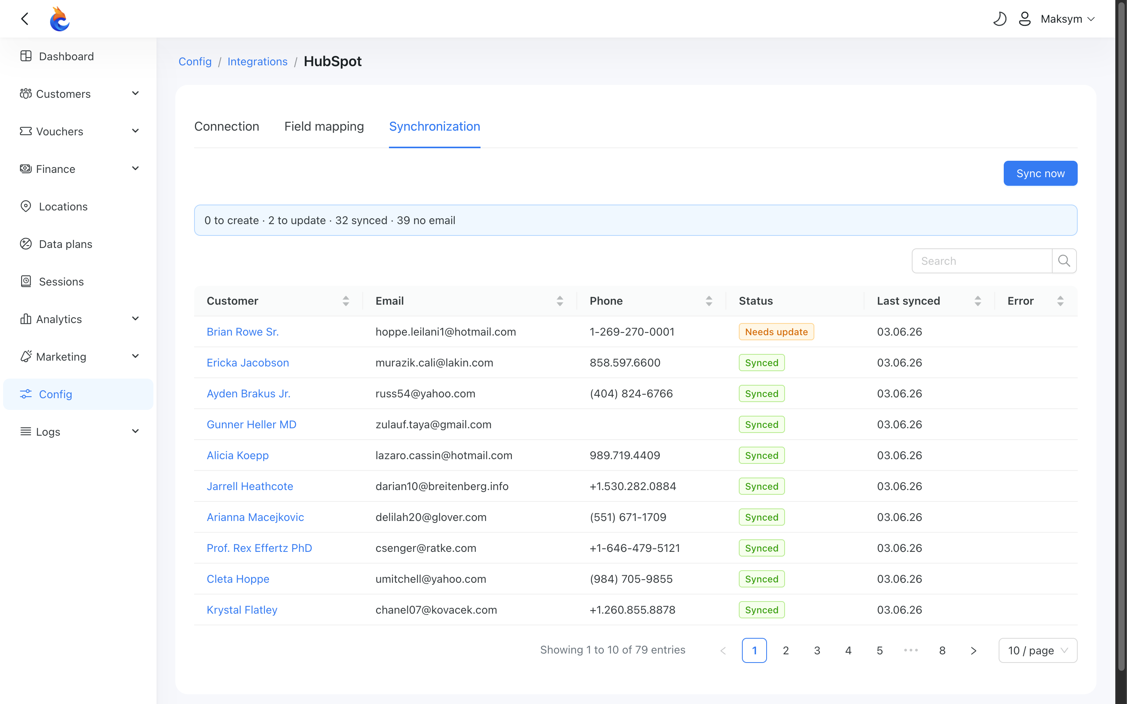Click the Finance money icon
This screenshot has height=704, width=1127.
point(25,169)
